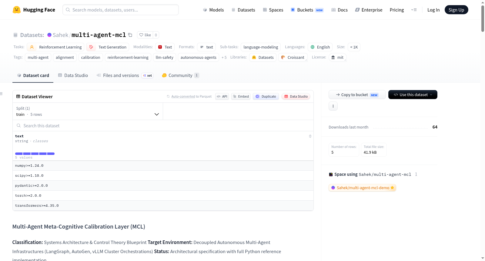Open the Data Studio tab
Image resolution: width=485 pixels, height=261 pixels.
pos(73,75)
